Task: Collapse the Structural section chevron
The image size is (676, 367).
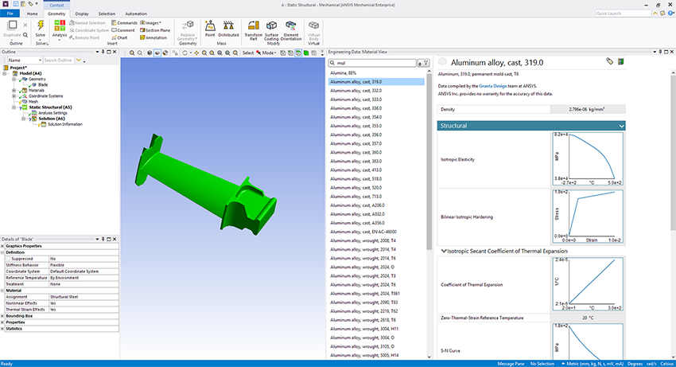Action: [x=621, y=126]
